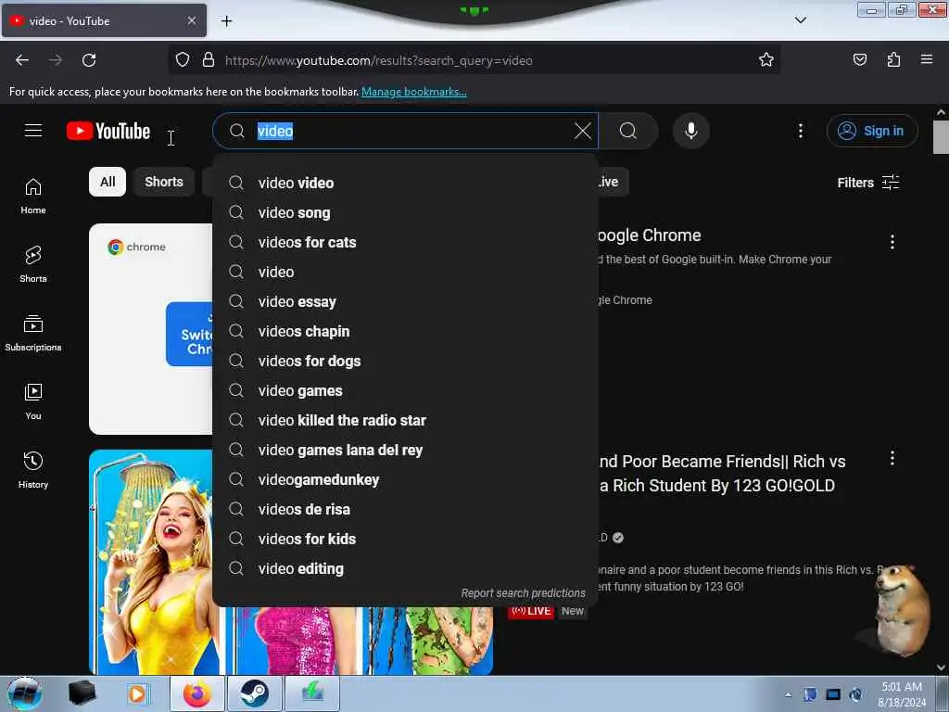Screen dimensions: 949x712
Task: Click the Google Chrome ad title
Action: point(650,235)
